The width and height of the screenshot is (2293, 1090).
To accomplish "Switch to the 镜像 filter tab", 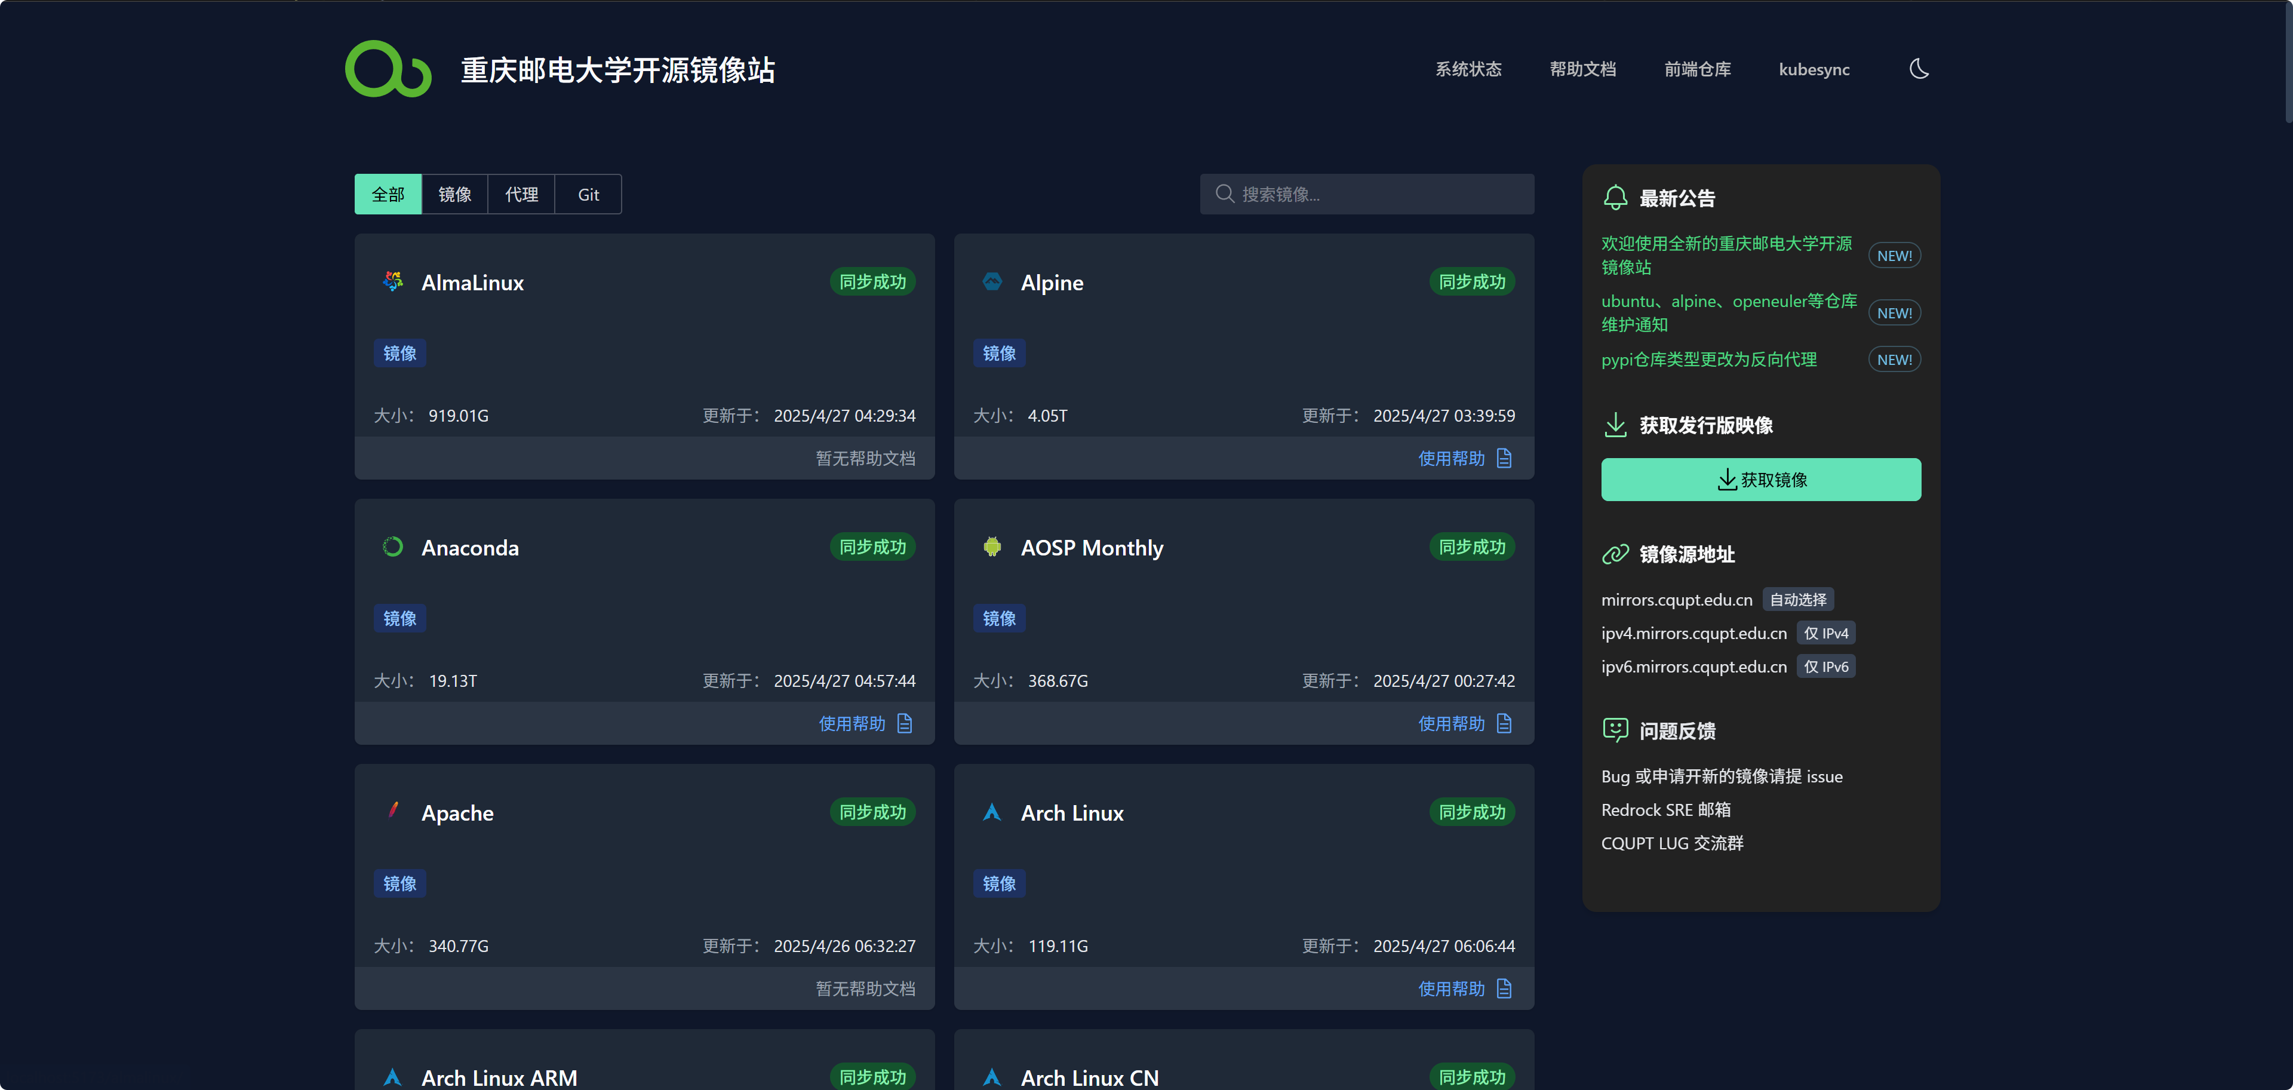I will [455, 194].
